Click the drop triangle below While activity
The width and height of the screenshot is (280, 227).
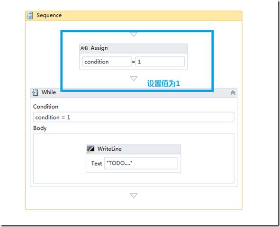tap(134, 195)
